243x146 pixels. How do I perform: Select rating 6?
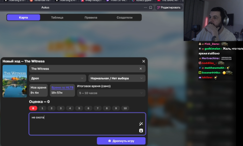point(88,108)
